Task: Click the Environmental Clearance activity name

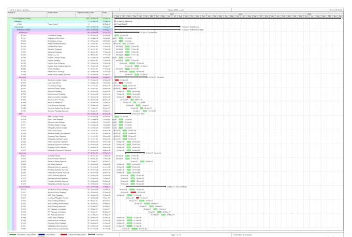Action: coord(56,159)
